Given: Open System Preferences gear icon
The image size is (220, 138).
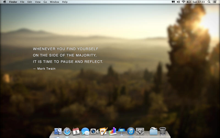Looking at the screenshot, I should click(140, 132).
